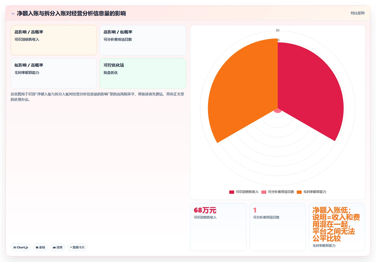Click the page title 净额入账与拆分入账对经营分析信息量的影响
Image resolution: width=376 pixels, height=262 pixels.
tap(71, 13)
